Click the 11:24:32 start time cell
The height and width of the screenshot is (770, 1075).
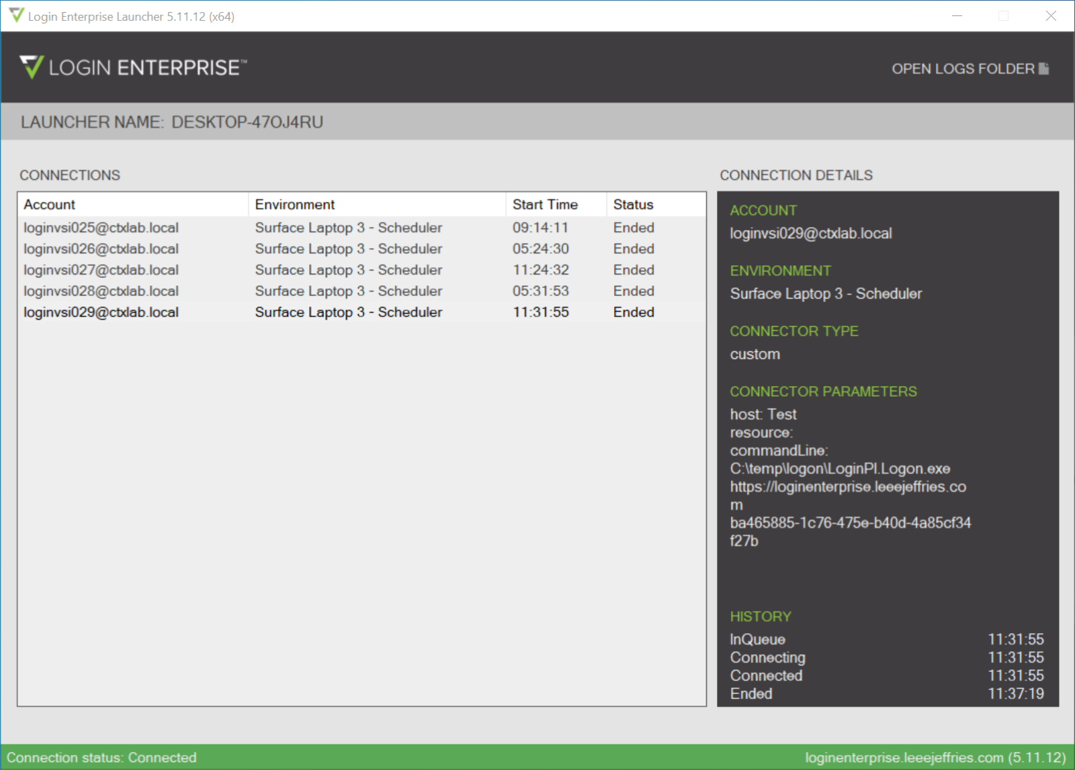(540, 270)
